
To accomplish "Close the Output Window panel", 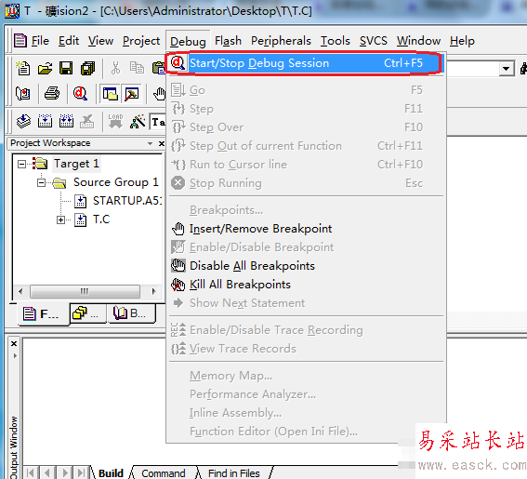I will click(x=14, y=344).
